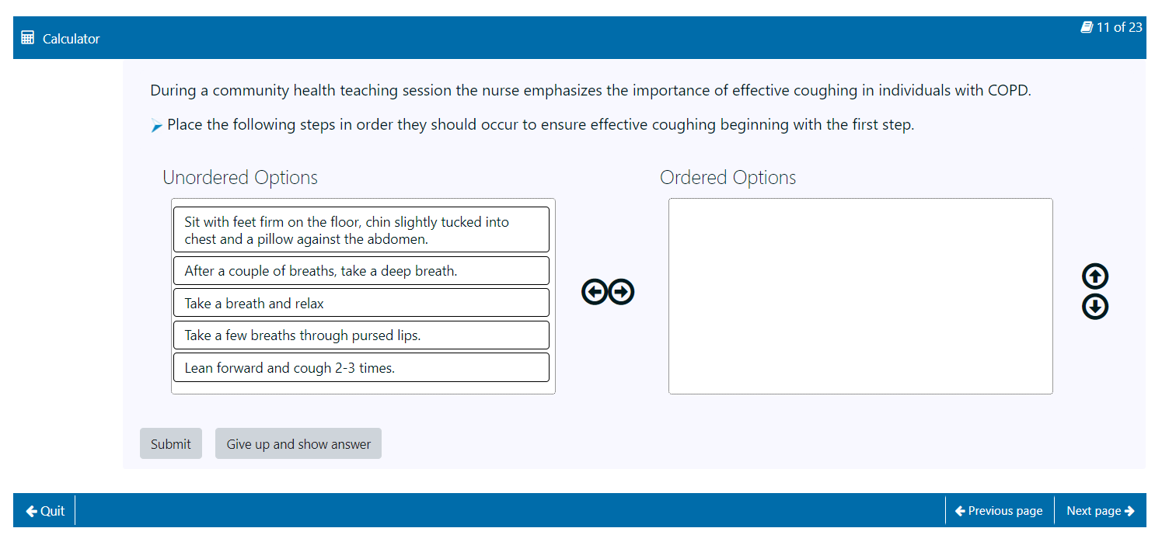Select "Lean forward and cough 2-3 times"
The width and height of the screenshot is (1162, 542).
361,367
